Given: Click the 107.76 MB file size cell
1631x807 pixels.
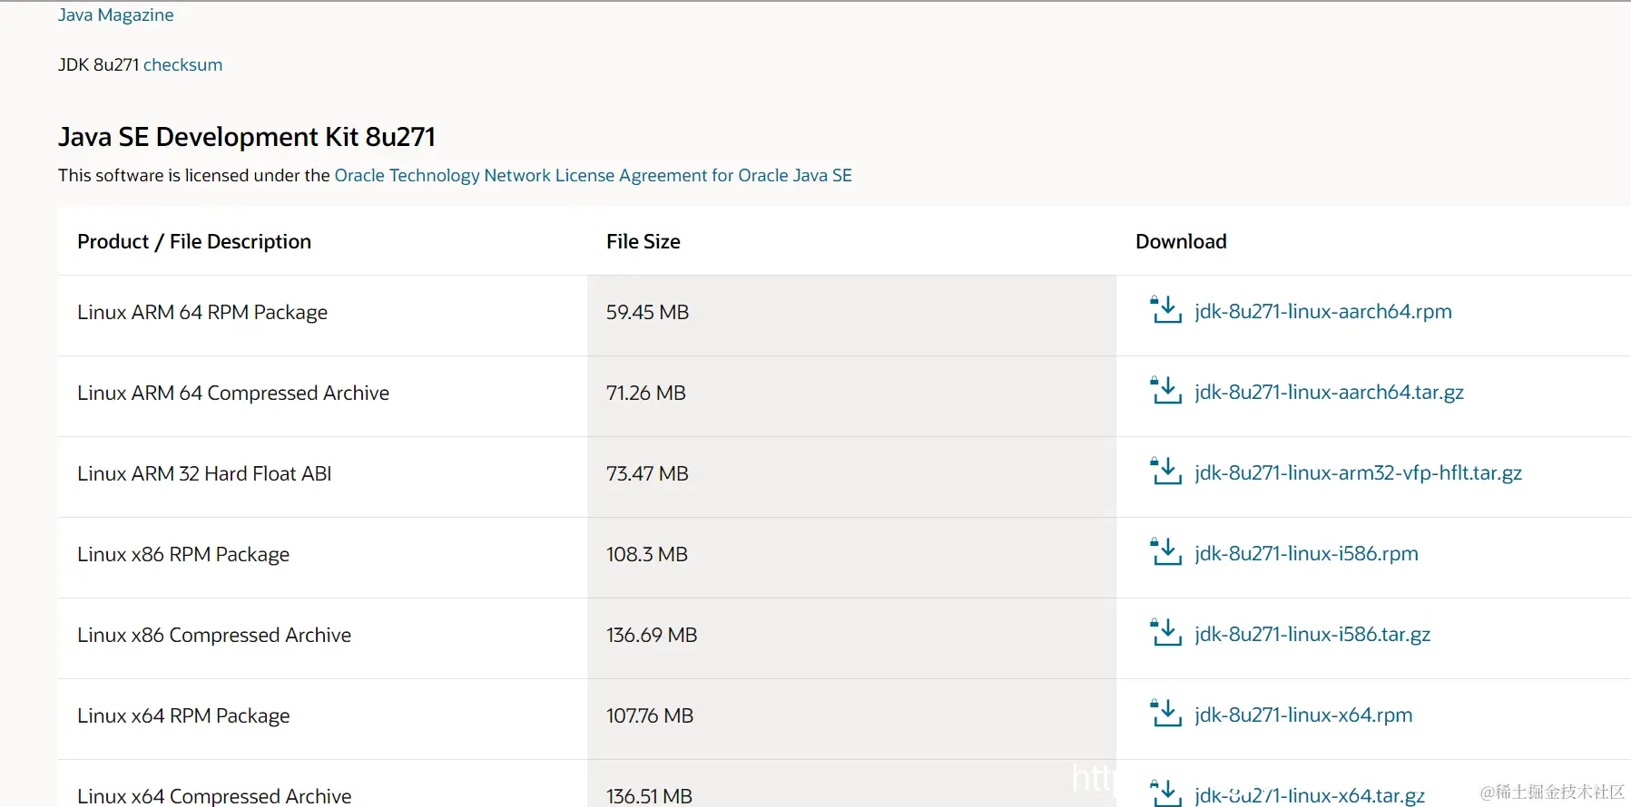Looking at the screenshot, I should (851, 719).
